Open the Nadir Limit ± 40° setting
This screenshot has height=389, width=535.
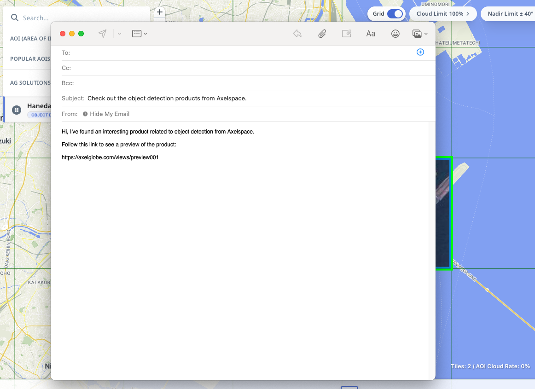tap(510, 14)
